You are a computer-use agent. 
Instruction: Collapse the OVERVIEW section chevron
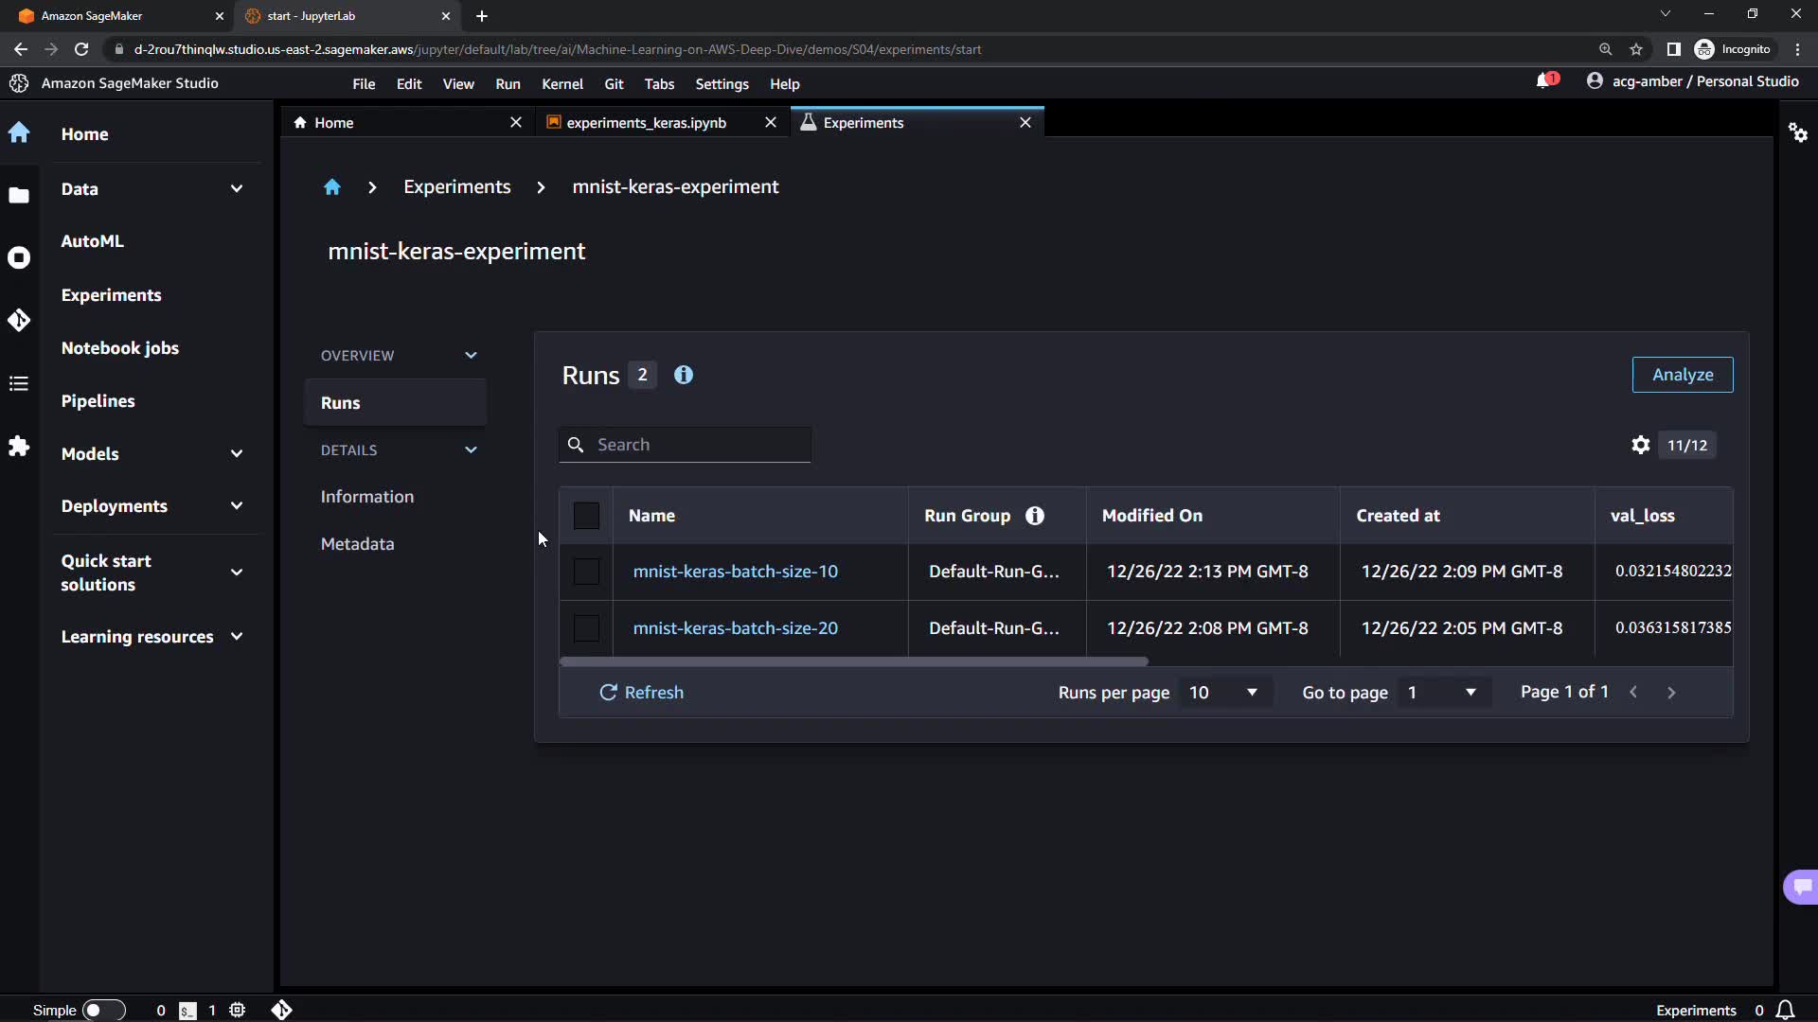coord(471,356)
